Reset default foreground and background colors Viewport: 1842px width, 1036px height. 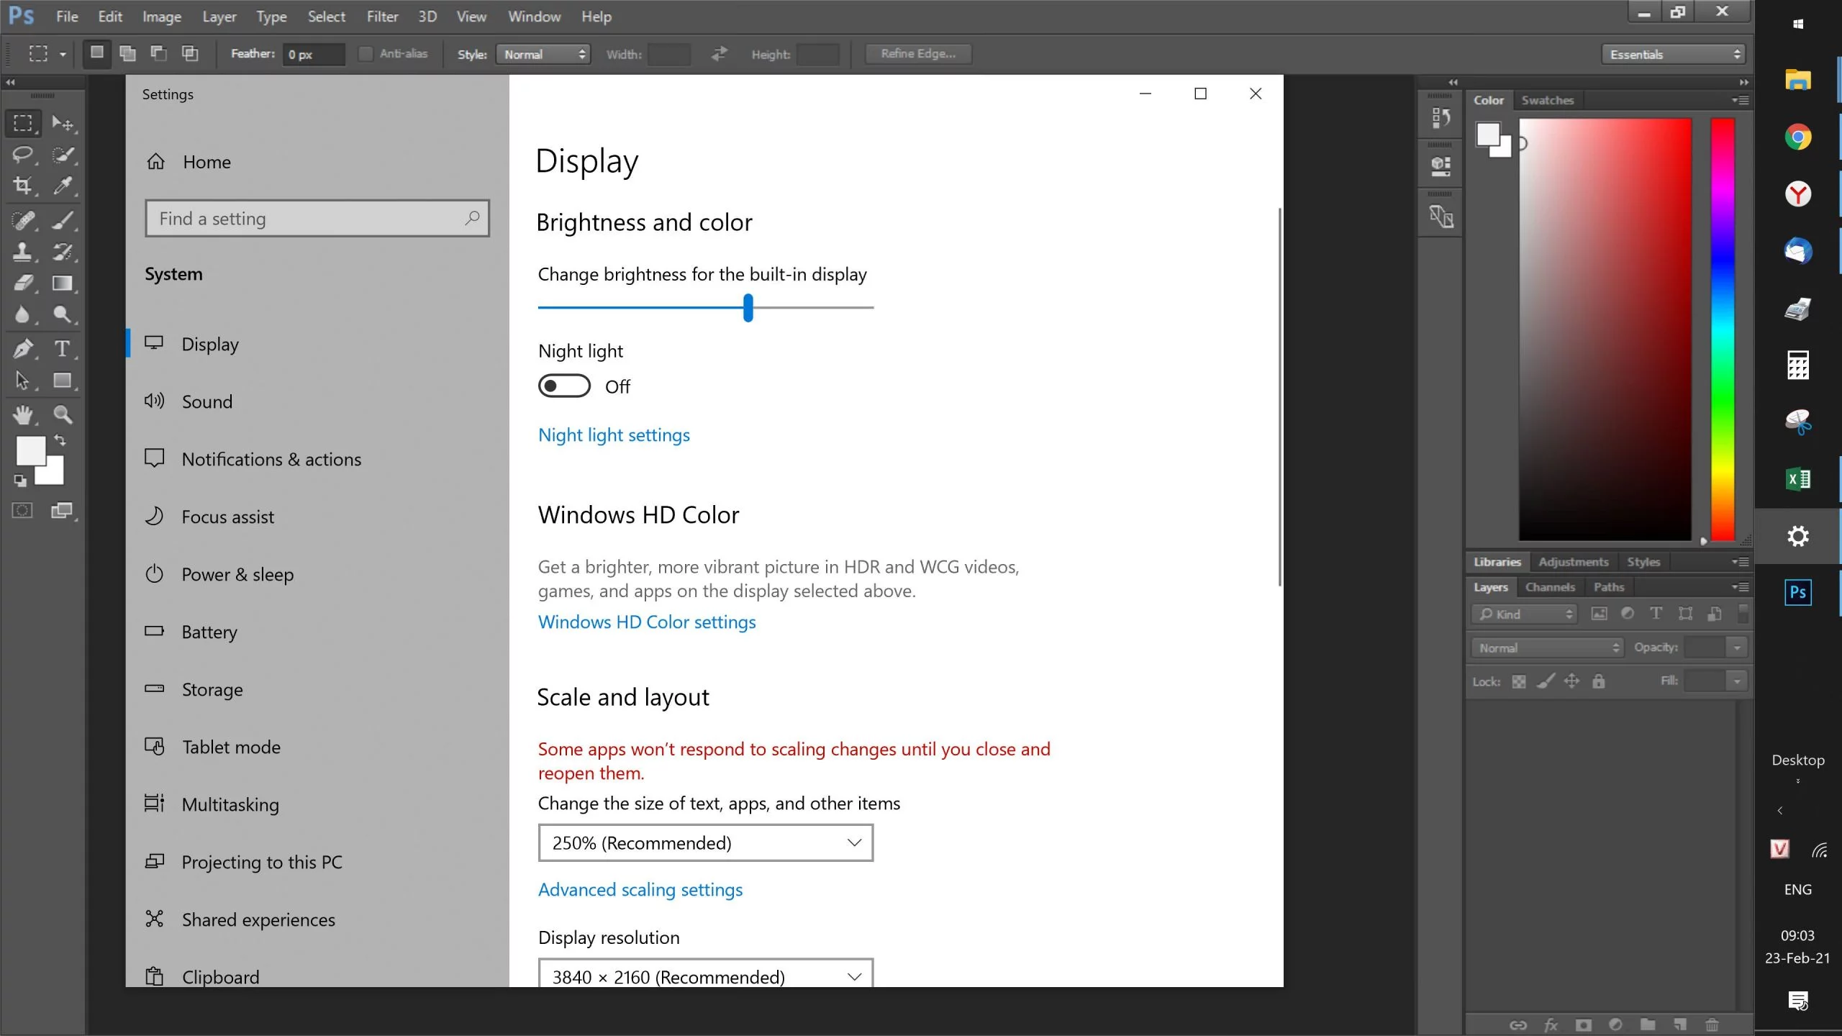pyautogui.click(x=20, y=481)
